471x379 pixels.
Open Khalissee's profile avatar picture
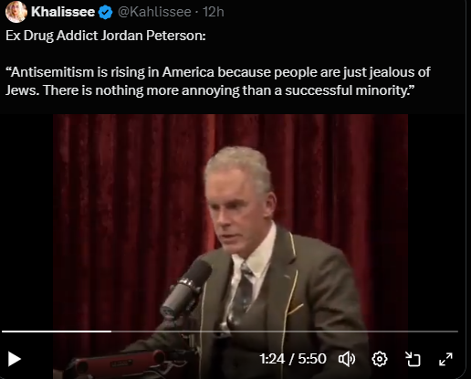coord(16,12)
